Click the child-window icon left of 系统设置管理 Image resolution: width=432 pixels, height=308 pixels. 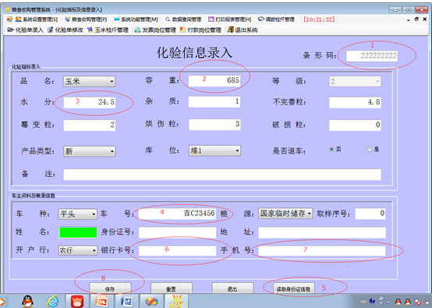[9, 19]
